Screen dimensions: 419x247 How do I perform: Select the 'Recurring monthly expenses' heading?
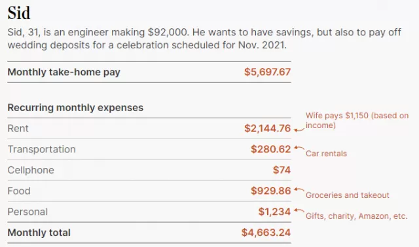point(75,108)
